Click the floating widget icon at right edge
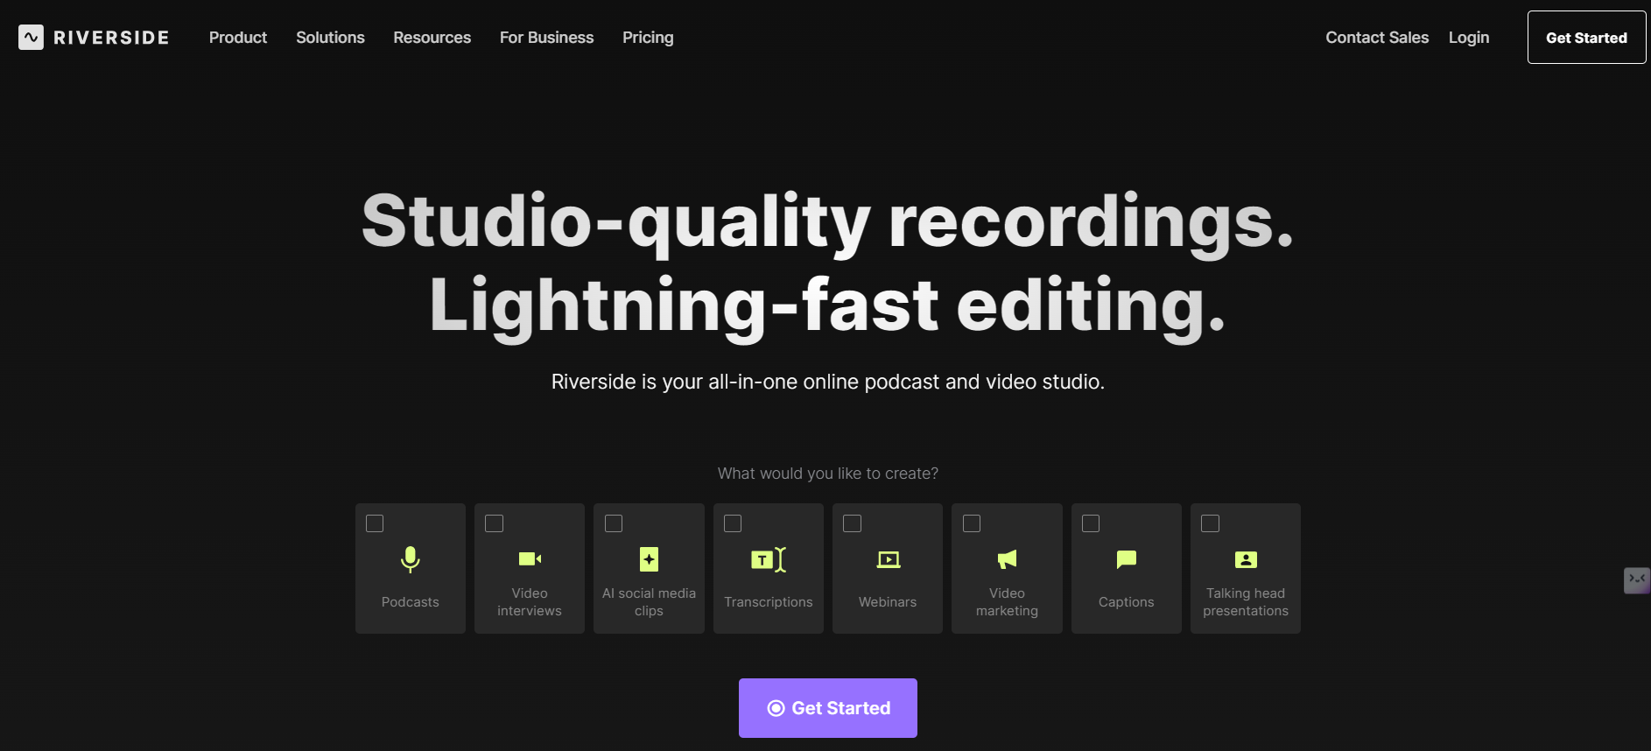The image size is (1651, 751). (1637, 580)
